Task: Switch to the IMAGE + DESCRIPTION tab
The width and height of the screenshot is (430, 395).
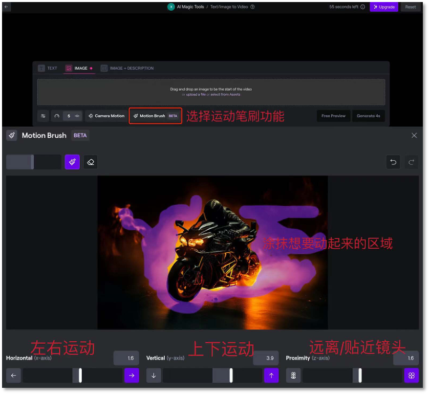Action: pyautogui.click(x=127, y=68)
